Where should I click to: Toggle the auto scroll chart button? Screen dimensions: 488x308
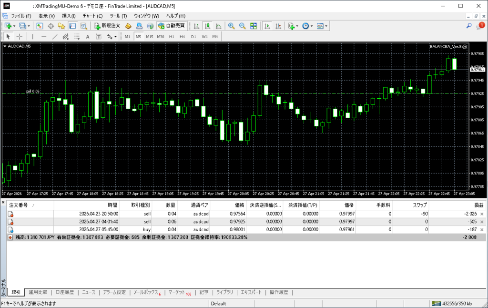(267, 26)
